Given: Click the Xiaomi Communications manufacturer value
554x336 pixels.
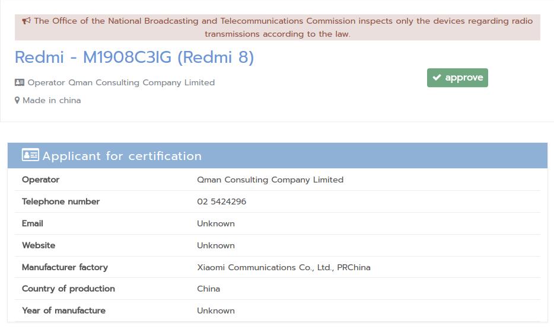Looking at the screenshot, I should click(284, 267).
